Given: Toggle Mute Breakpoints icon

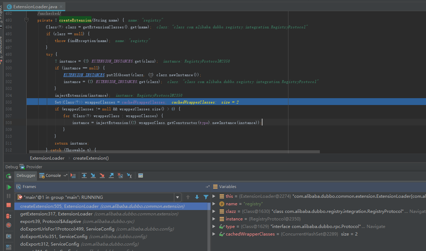Looking at the screenshot, I should [9, 225].
